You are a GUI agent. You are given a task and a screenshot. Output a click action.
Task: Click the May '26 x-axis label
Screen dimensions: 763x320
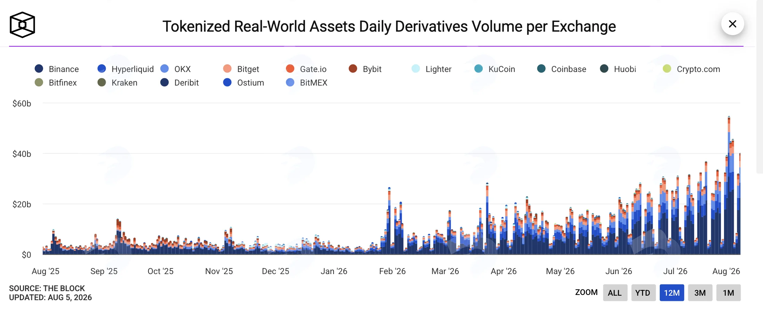(x=561, y=271)
